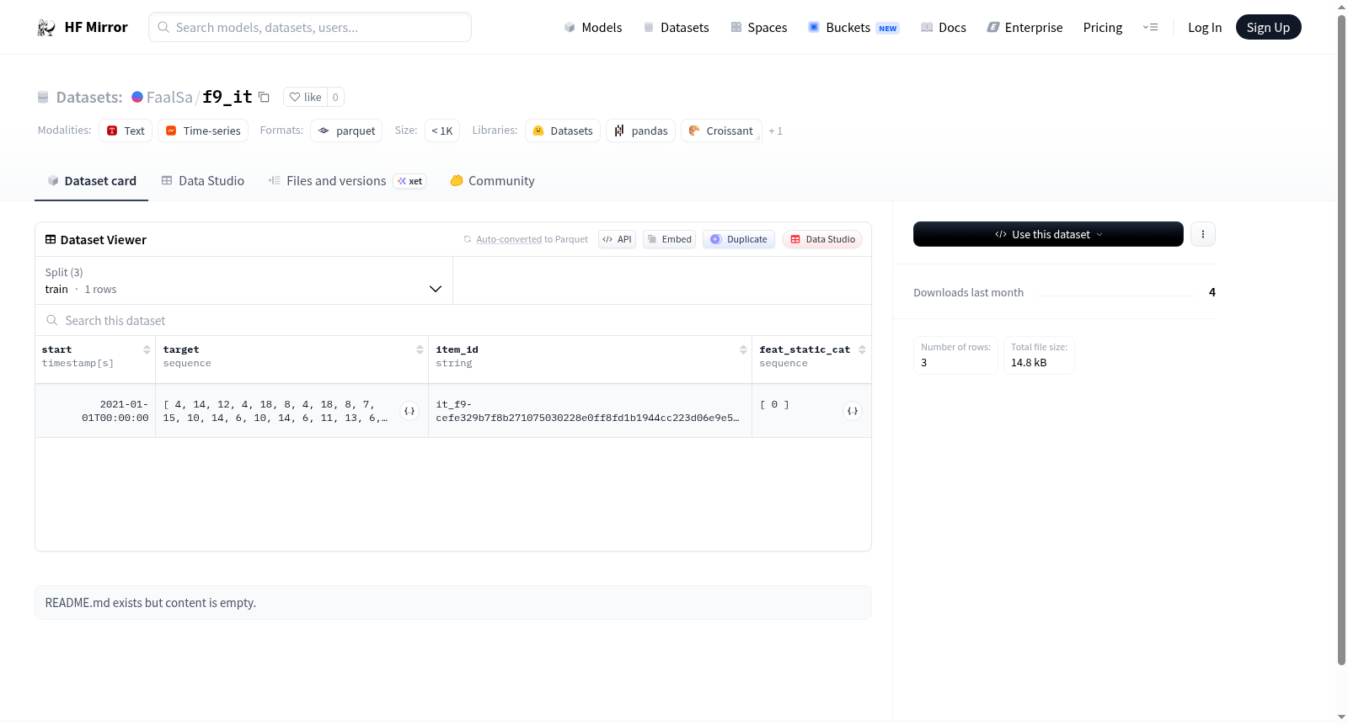Open the Spaces nav item
Screen dimensions: 1348x725
click(x=759, y=27)
